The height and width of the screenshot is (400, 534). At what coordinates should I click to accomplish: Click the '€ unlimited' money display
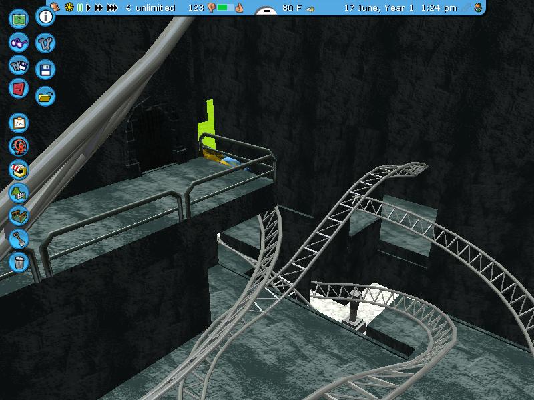[151, 8]
